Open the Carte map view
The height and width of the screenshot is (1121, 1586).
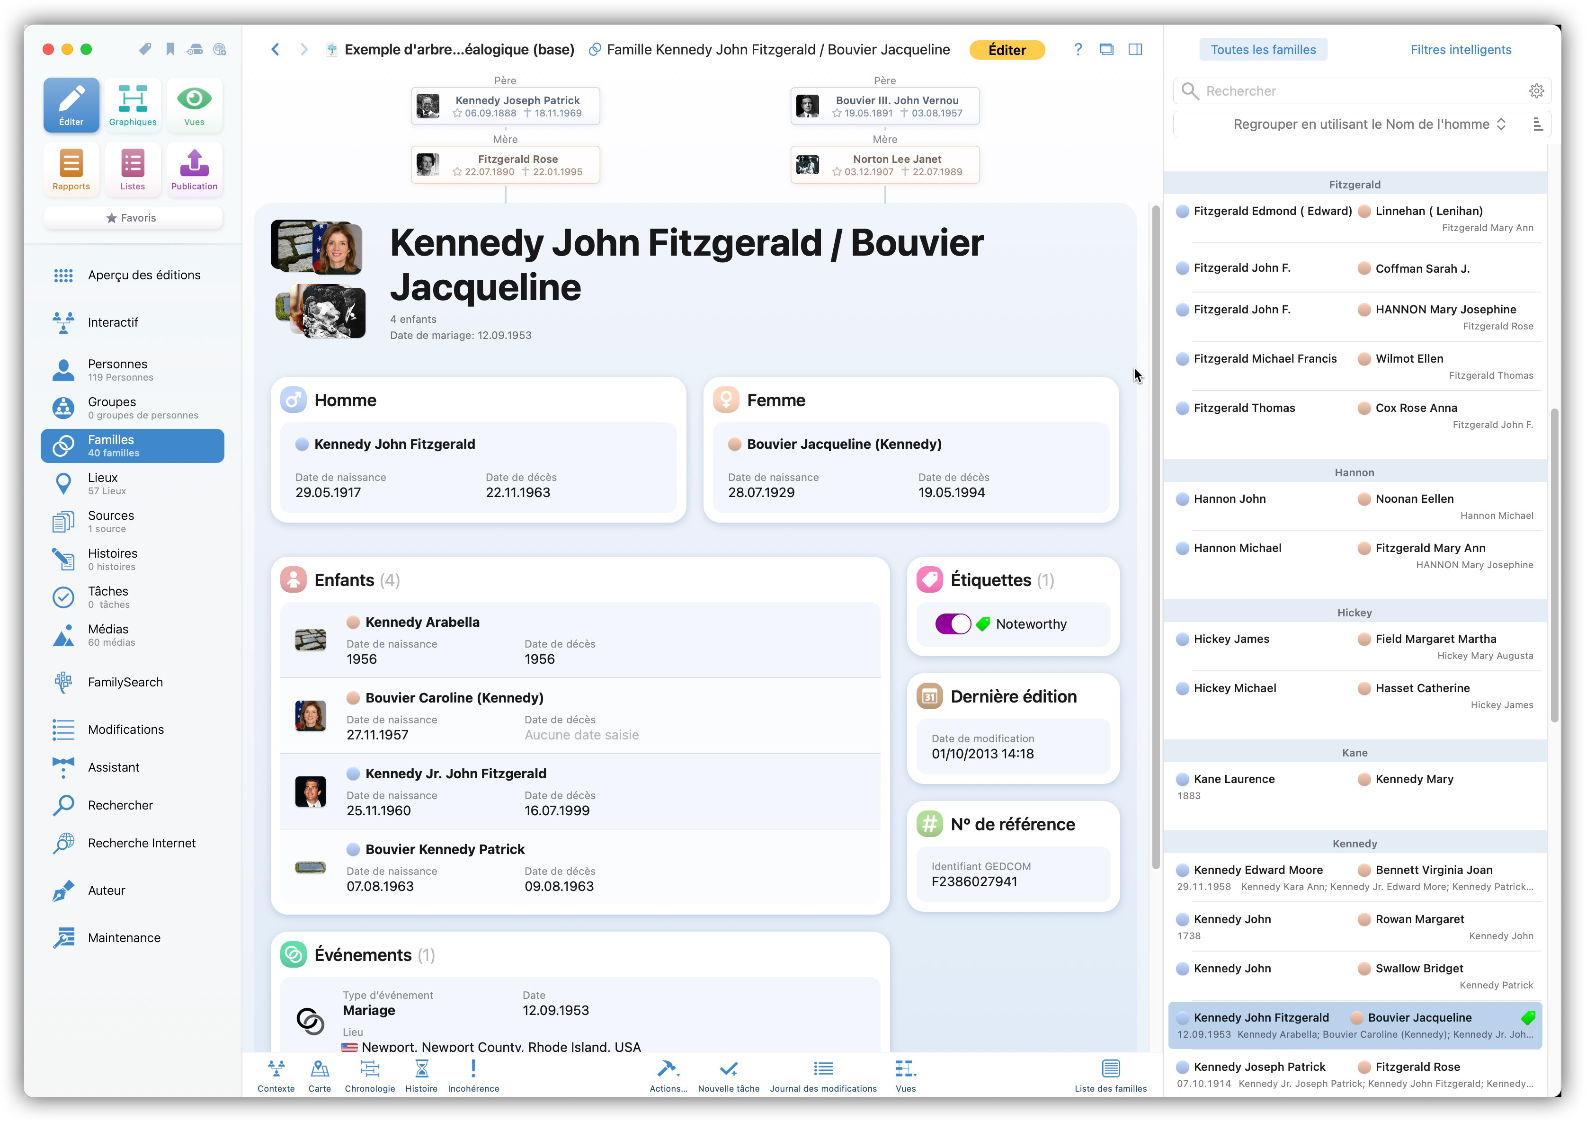click(319, 1076)
